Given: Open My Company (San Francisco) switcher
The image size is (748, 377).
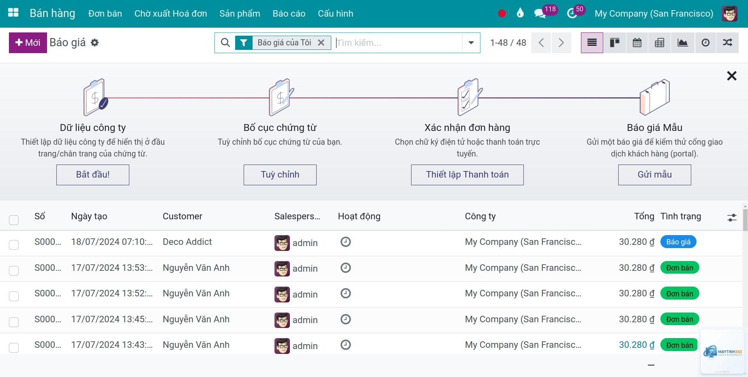Looking at the screenshot, I should click(654, 13).
